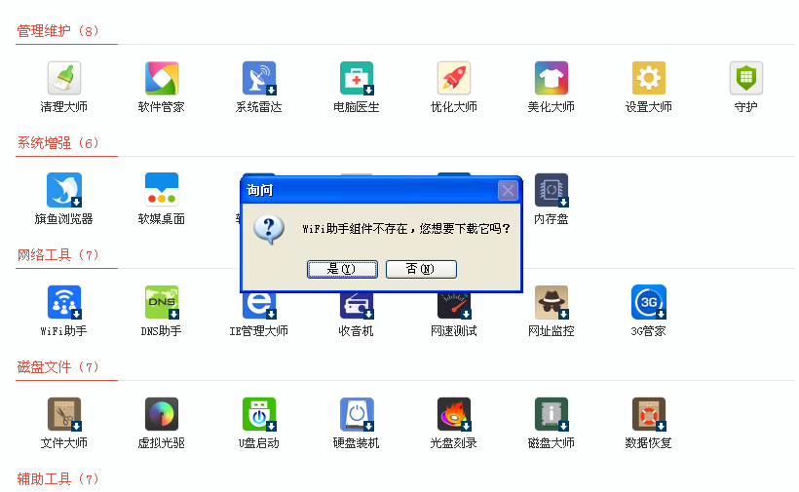This screenshot has width=799, height=492.
Task: Open the 设置大师 gear icon
Action: click(649, 78)
